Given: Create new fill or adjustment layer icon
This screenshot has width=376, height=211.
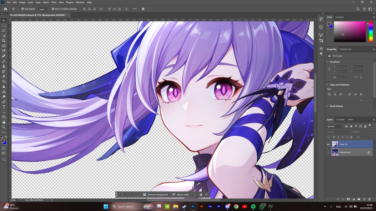Looking at the screenshot, I should point(353,199).
